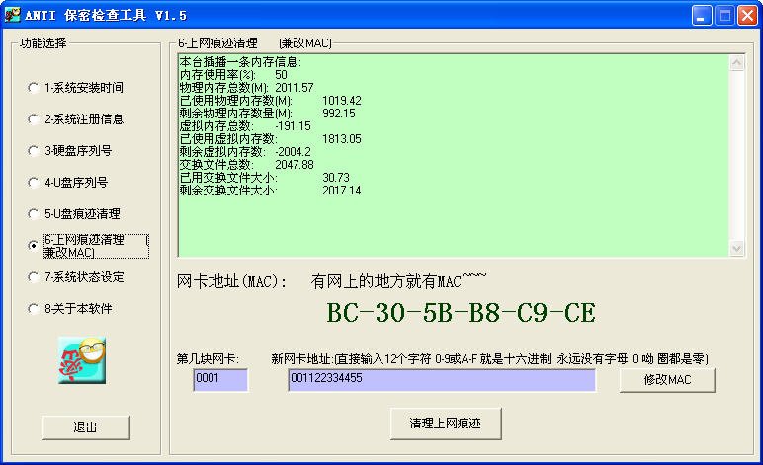Select option 7 system status settings
This screenshot has height=465, width=763.
[35, 277]
